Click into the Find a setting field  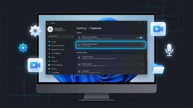(61, 36)
